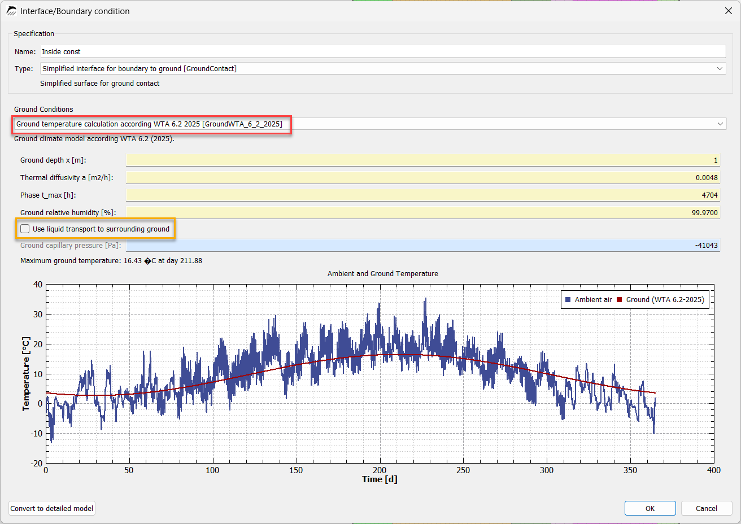Click the Name field containing Inside const
Screen dimensions: 741x524
(x=383, y=51)
